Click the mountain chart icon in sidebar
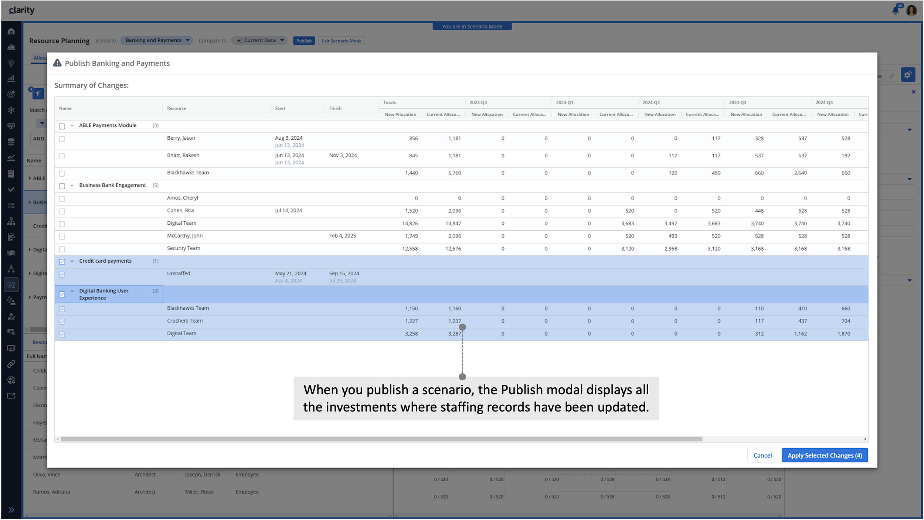 pyautogui.click(x=11, y=47)
